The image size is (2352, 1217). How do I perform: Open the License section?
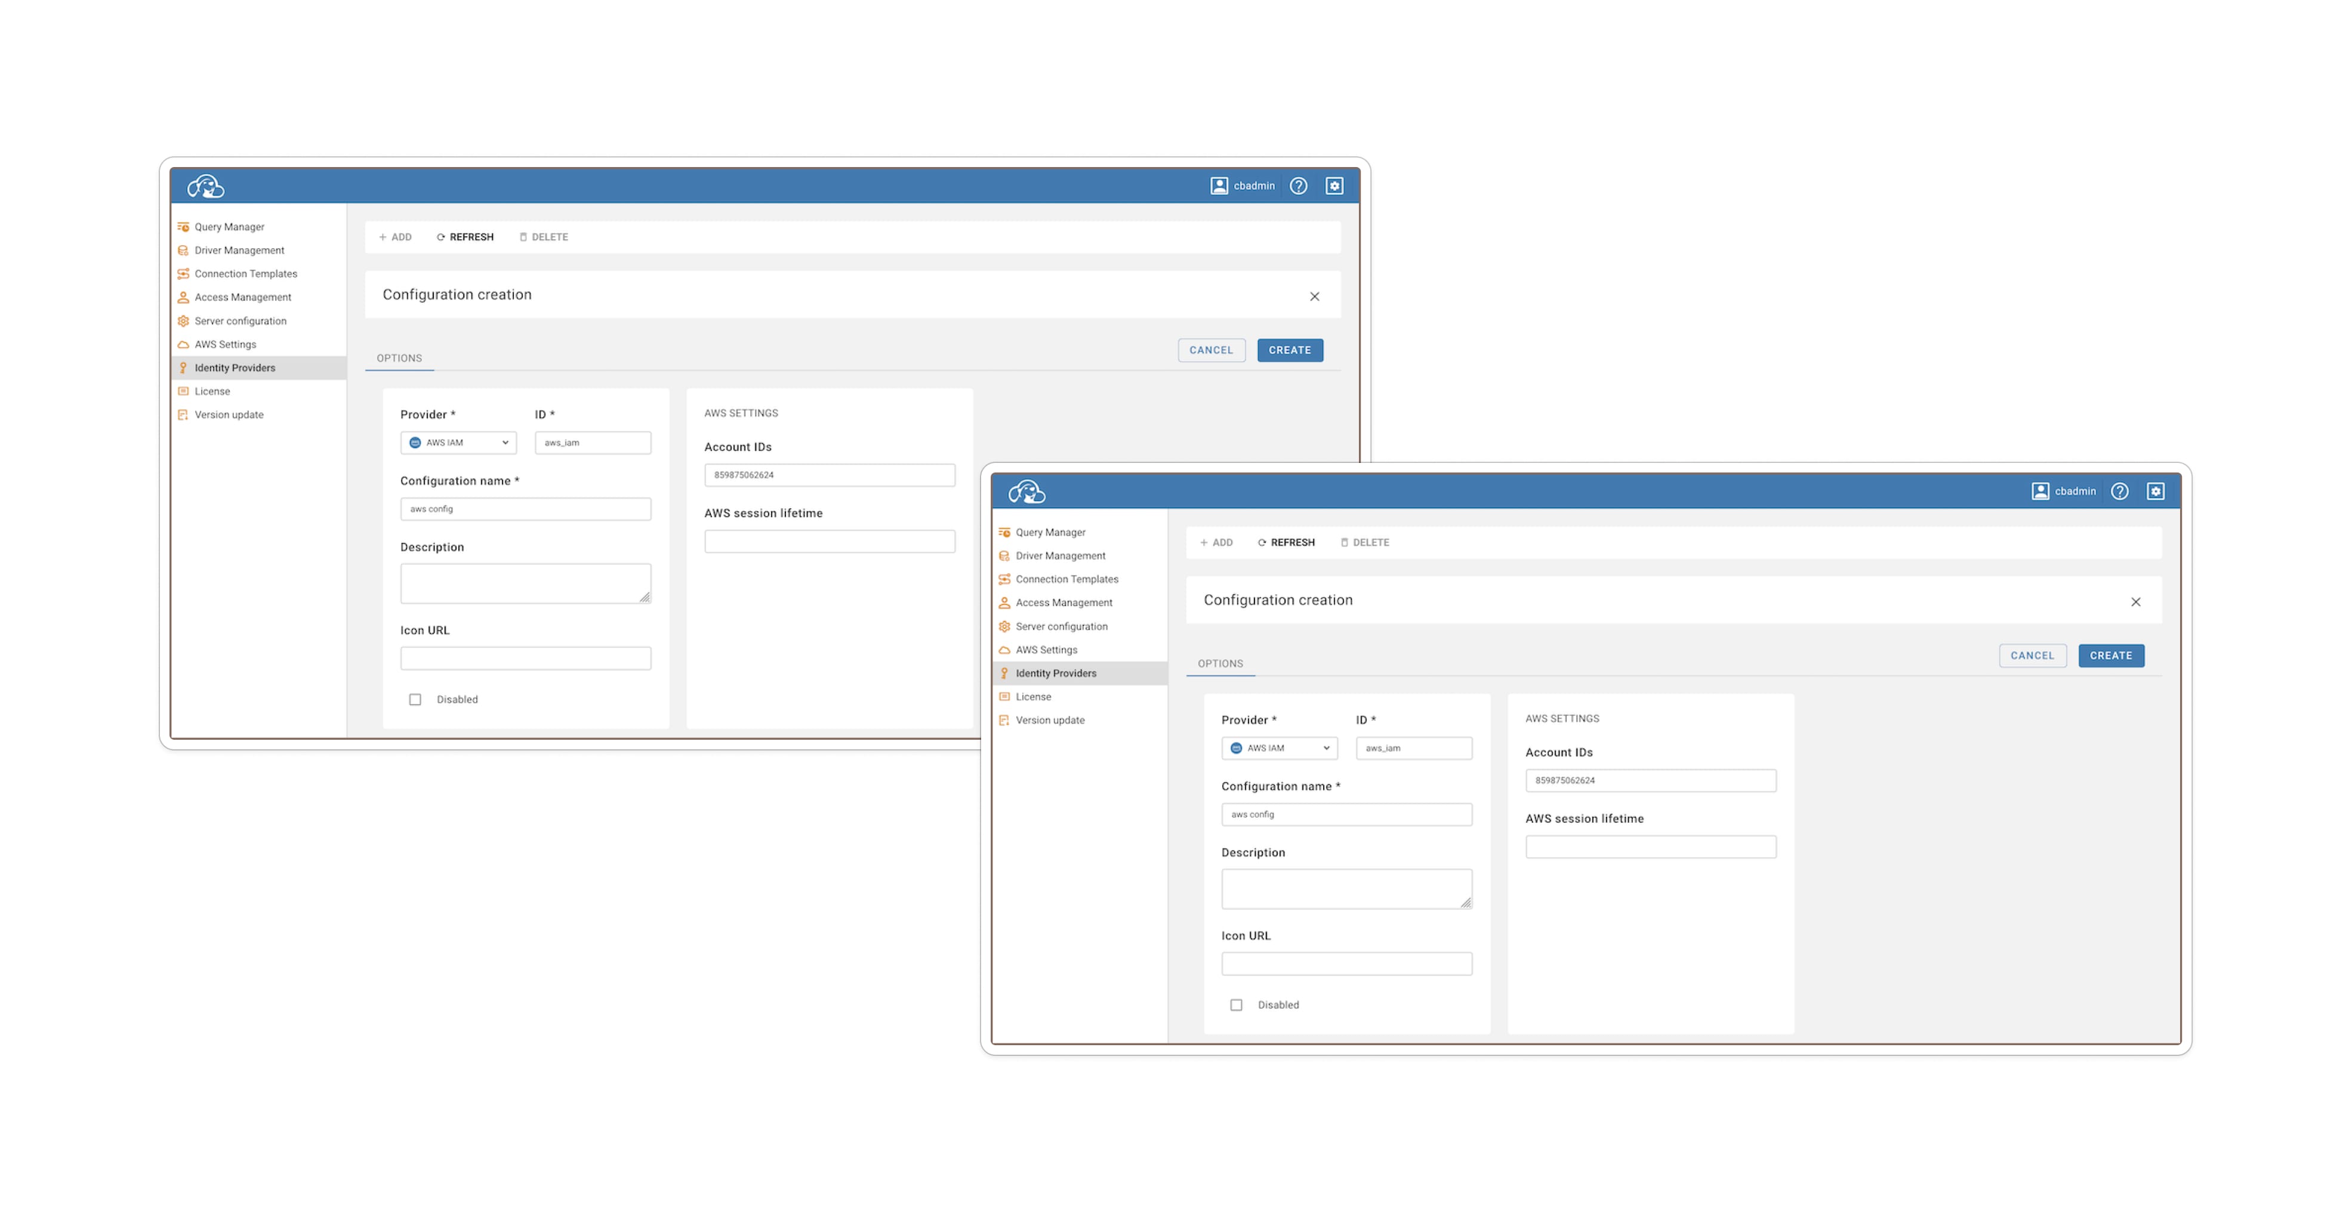tap(1034, 696)
